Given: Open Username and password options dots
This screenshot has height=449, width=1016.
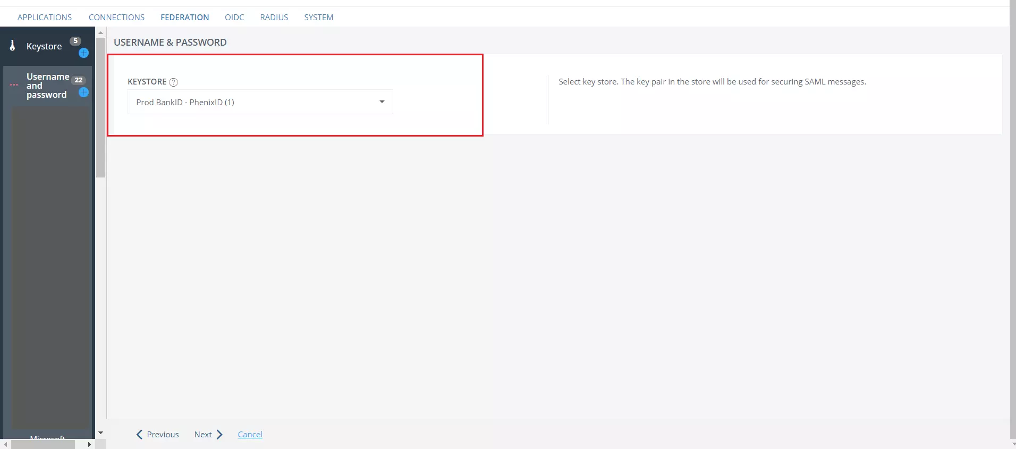Looking at the screenshot, I should [x=14, y=85].
